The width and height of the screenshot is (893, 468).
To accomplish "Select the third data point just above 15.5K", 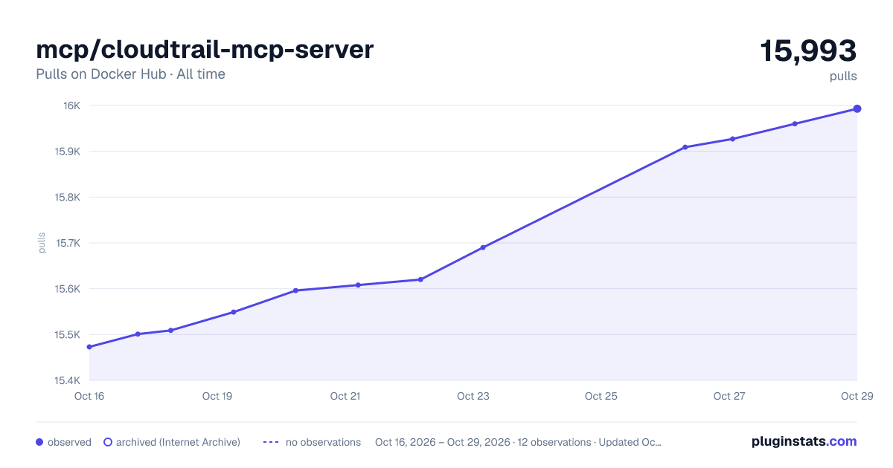I will (x=170, y=331).
